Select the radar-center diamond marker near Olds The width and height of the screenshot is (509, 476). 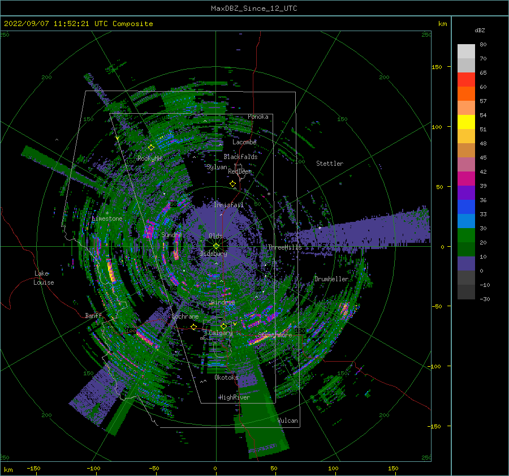click(x=216, y=246)
